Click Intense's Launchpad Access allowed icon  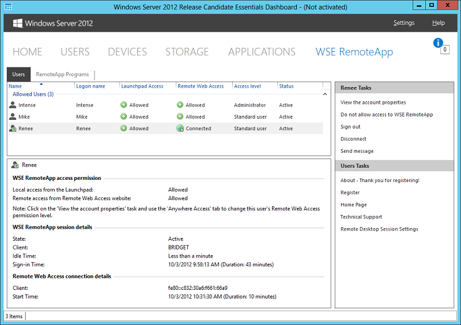tap(124, 105)
